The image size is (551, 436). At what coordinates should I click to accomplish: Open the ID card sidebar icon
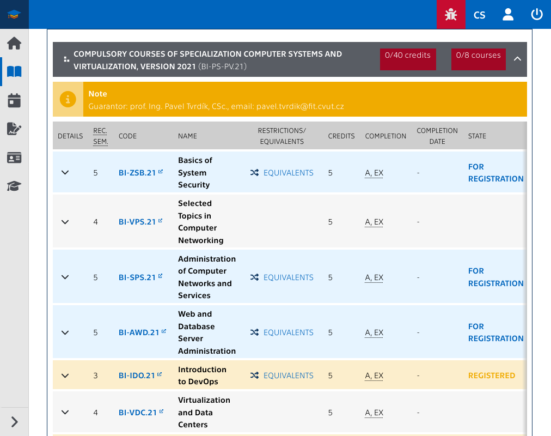tap(14, 158)
